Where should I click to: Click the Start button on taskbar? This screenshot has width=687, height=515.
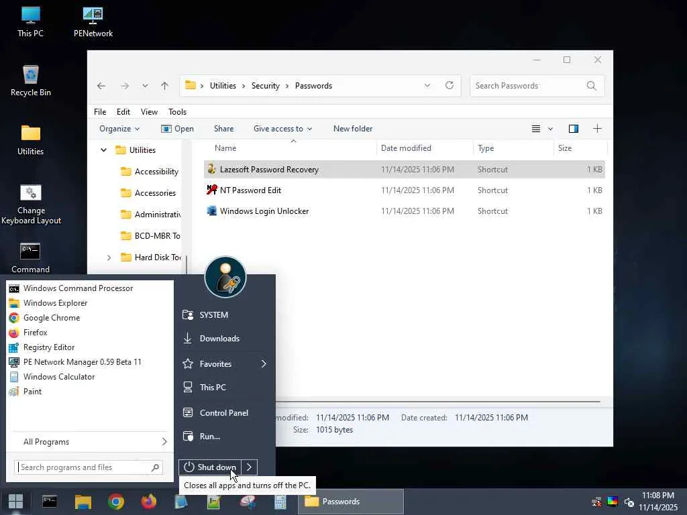16,502
